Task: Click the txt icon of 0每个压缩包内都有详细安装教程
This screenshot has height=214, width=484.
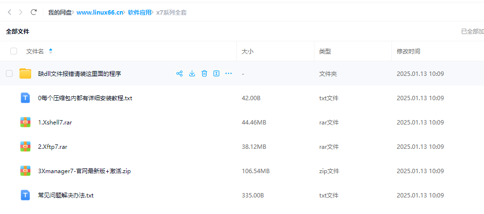Action: click(25, 98)
